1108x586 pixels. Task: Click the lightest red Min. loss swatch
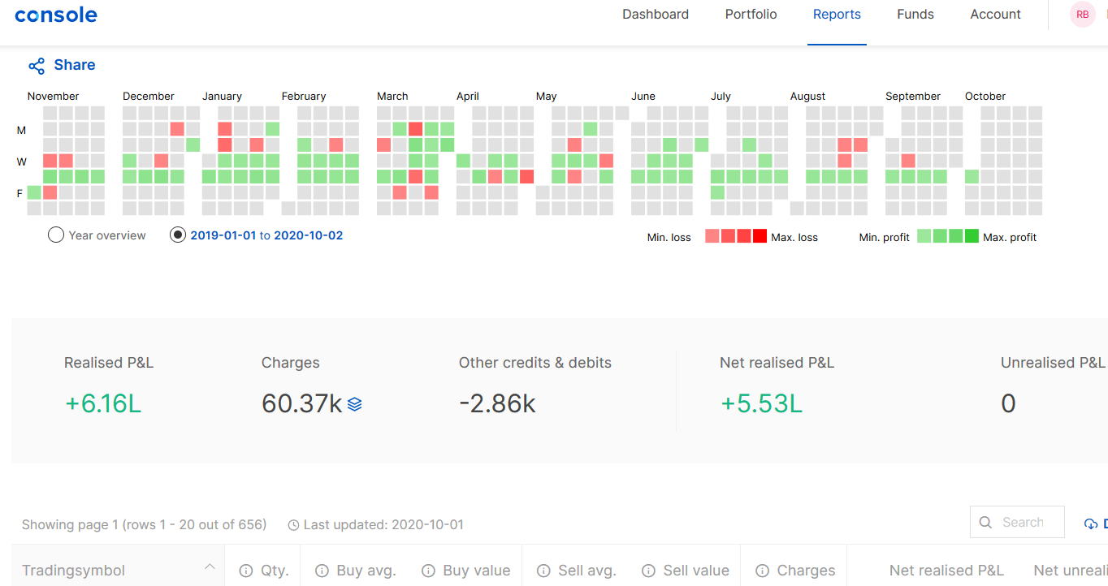tap(712, 236)
